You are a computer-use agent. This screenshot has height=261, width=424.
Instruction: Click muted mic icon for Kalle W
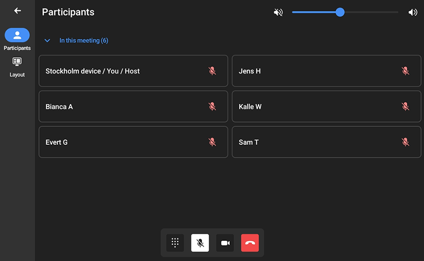coord(405,106)
